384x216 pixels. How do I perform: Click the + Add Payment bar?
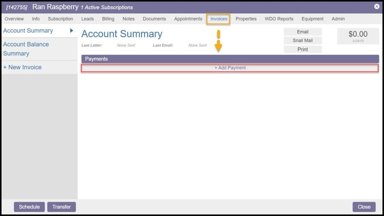tap(230, 68)
